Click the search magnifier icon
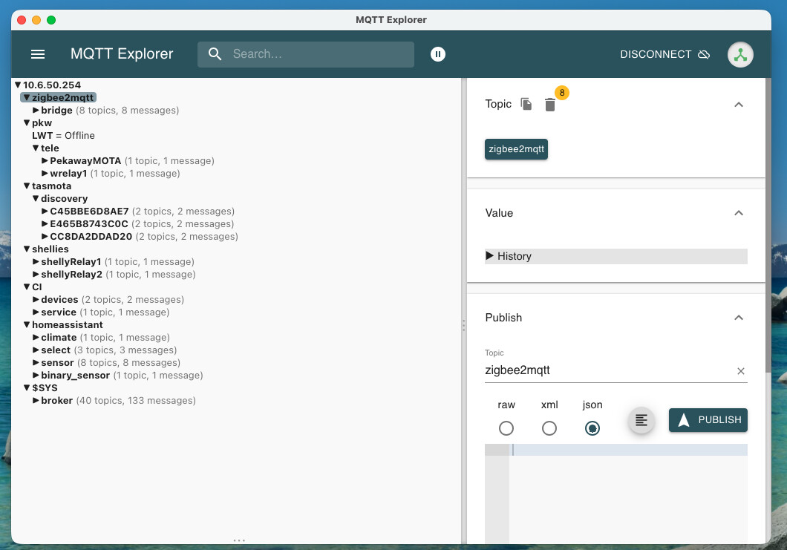 [215, 54]
